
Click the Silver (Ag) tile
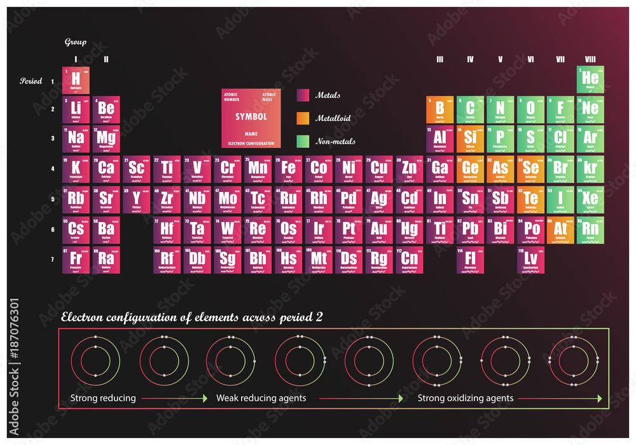point(379,200)
